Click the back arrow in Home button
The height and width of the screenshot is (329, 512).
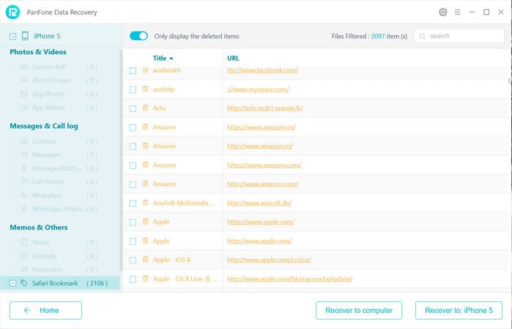point(27,310)
